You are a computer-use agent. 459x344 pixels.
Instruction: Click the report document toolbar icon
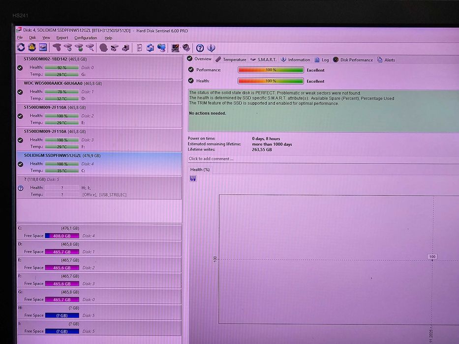pyautogui.click(x=139, y=48)
